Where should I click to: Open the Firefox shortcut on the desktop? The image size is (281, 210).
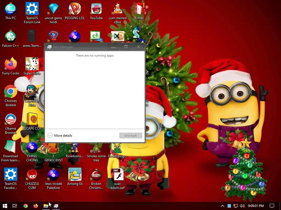11,66
